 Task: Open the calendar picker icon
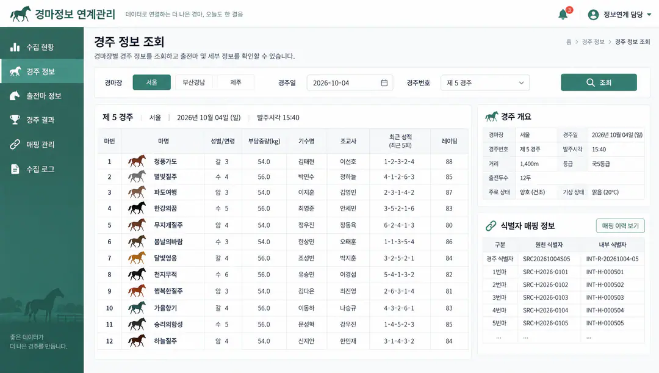click(x=384, y=83)
